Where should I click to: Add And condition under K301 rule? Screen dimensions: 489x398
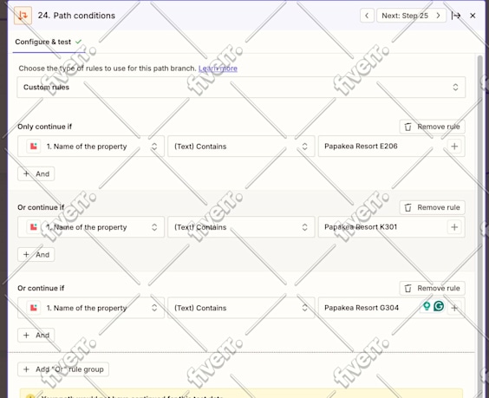[x=36, y=255]
